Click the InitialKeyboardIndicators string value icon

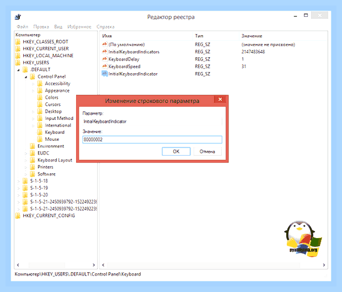tap(104, 52)
